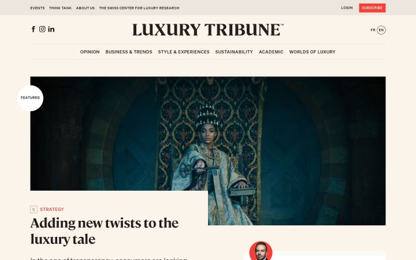Select the EN language option
Screen dimensions: 416x260
(382, 30)
